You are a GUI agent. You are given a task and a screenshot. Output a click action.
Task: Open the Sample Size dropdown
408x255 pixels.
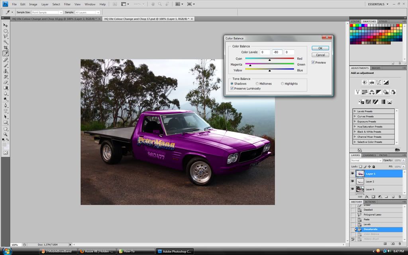coord(47,12)
